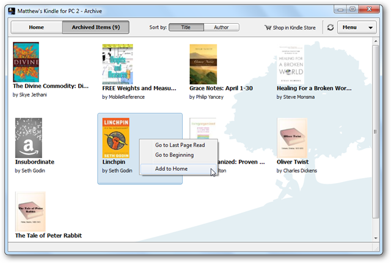The image size is (391, 263).
Task: Open The Divine Commodity cover
Action: click(x=26, y=62)
